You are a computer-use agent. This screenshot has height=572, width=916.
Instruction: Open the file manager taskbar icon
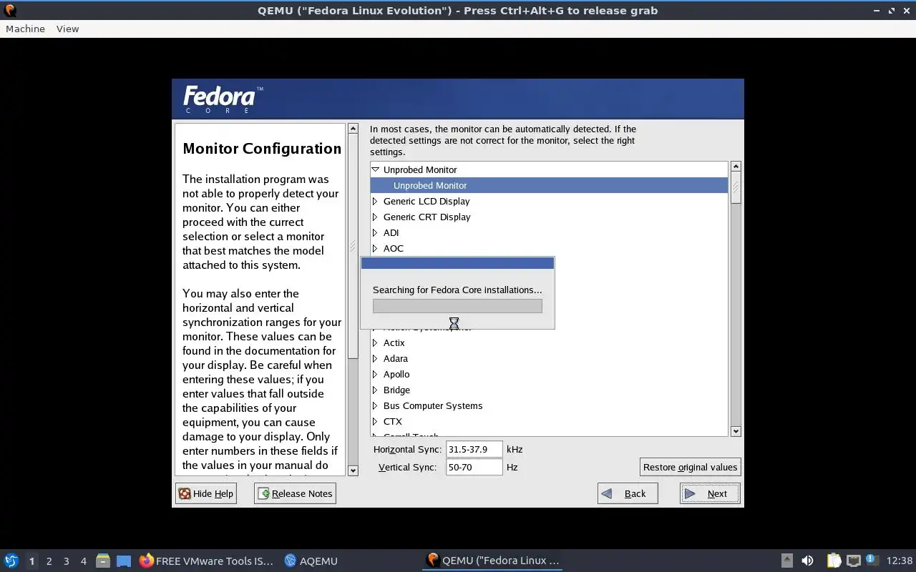(x=103, y=561)
